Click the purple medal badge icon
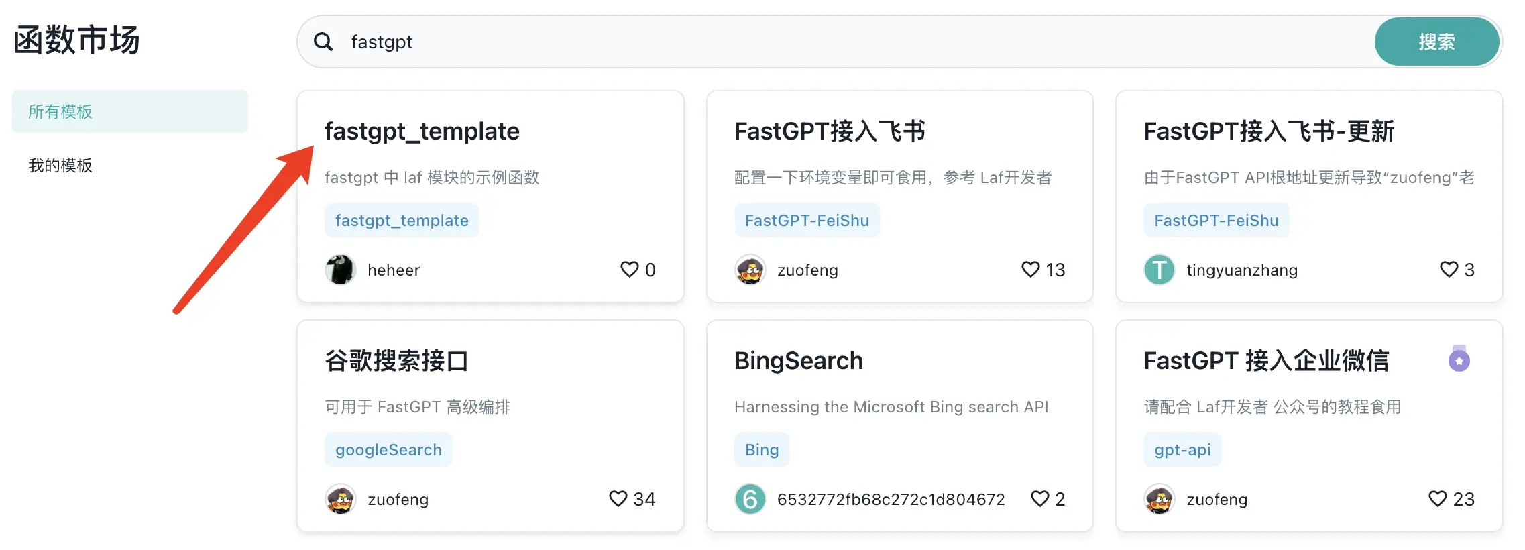The height and width of the screenshot is (550, 1525). [x=1459, y=360]
